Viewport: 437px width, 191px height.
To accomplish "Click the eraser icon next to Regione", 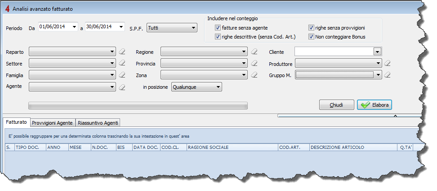I will click(254, 52).
